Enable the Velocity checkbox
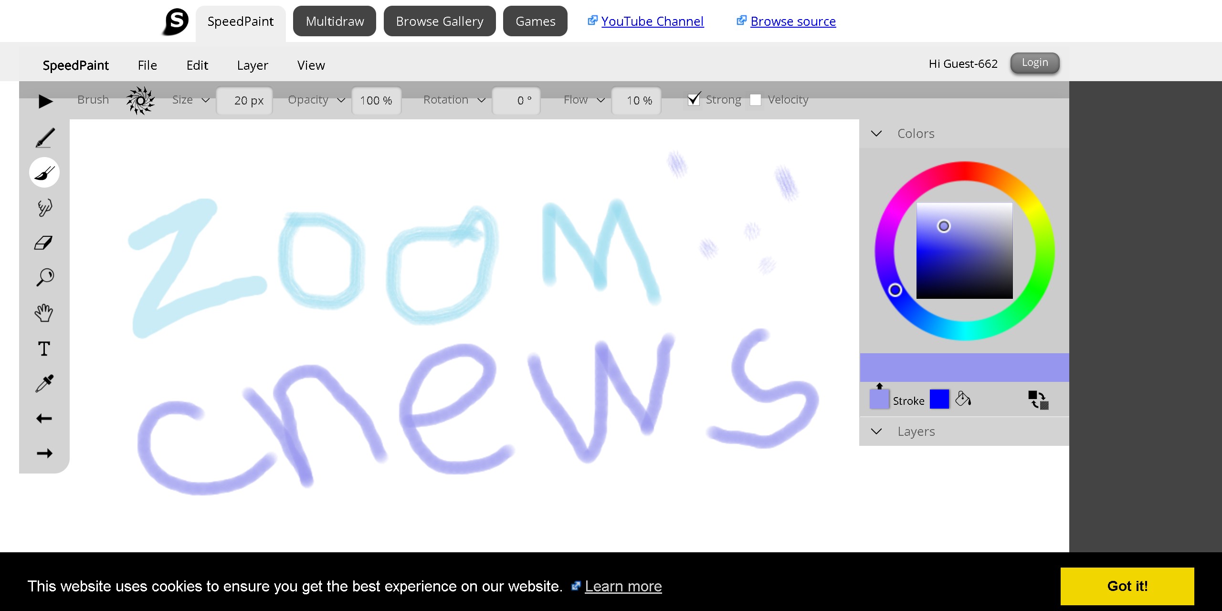Viewport: 1222px width, 611px height. [x=756, y=100]
